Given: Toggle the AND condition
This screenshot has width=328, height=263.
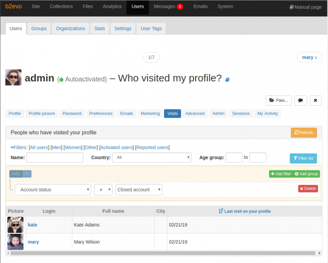Looking at the screenshot, I should tap(16, 174).
